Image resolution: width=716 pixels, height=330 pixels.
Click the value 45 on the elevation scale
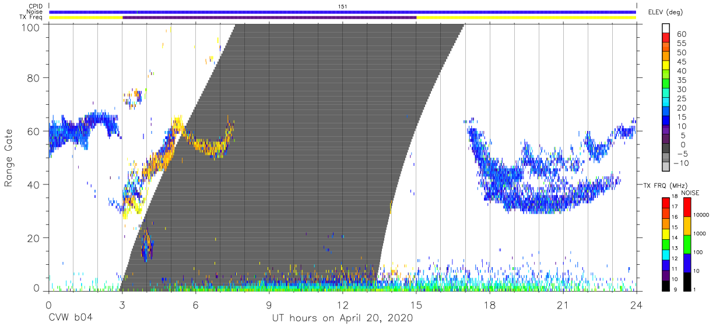coord(681,62)
